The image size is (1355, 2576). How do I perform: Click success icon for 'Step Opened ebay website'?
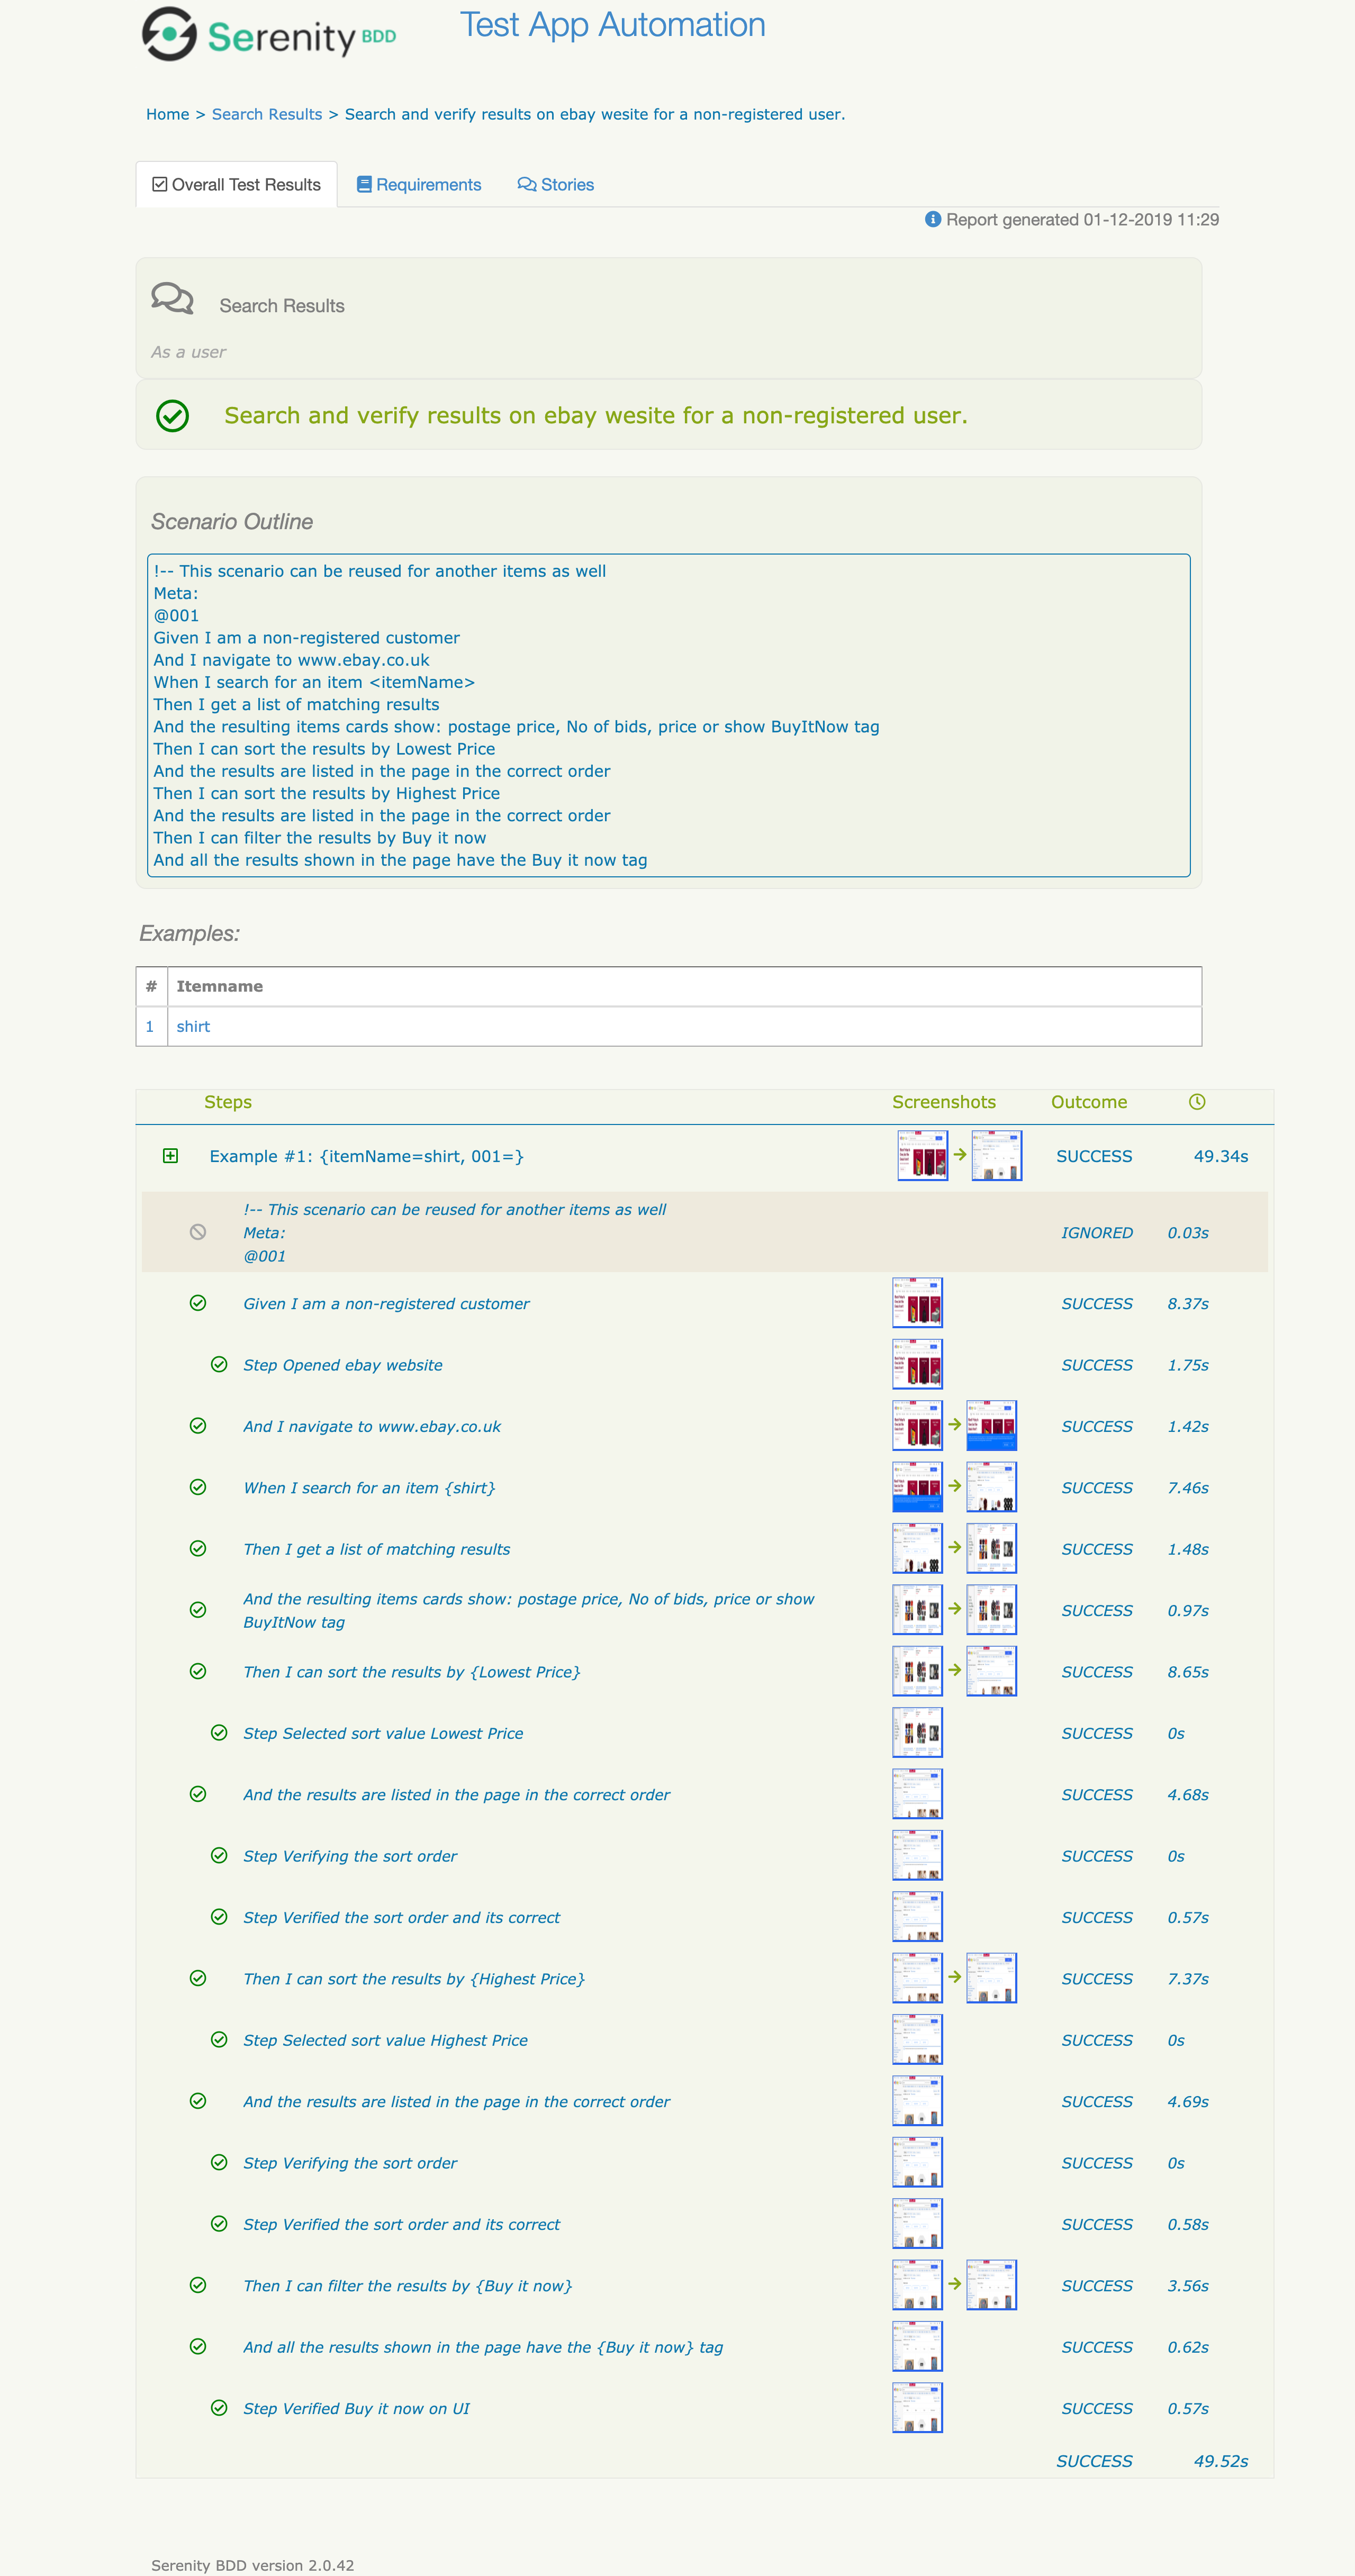[219, 1364]
